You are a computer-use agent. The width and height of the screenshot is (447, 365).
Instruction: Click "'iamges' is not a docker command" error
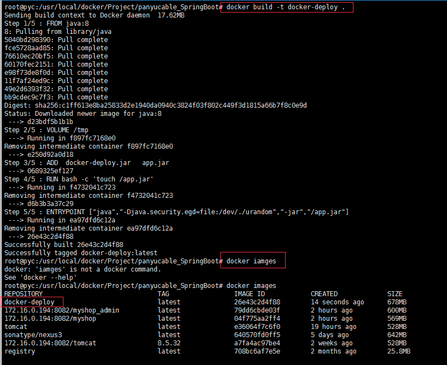83,269
